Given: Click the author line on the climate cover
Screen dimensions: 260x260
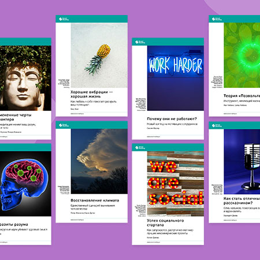Looking at the screenshot, I should pyautogui.click(x=83, y=213).
